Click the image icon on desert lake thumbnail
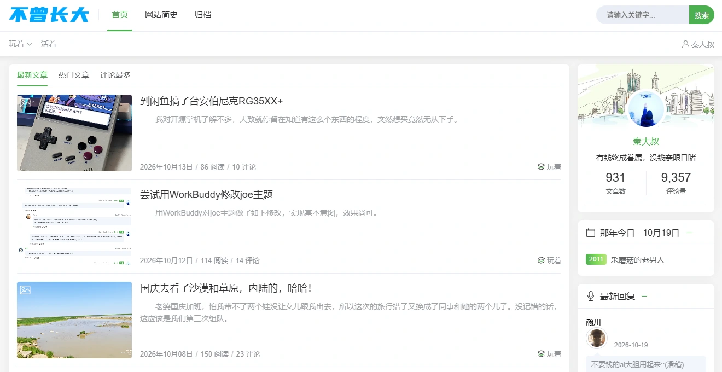722x372 pixels. click(25, 290)
